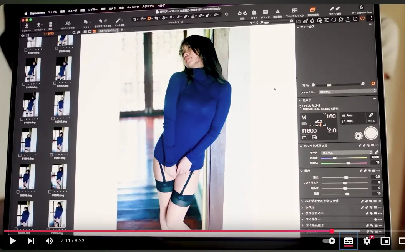Open the Window (ウィンドウ) menu
Viewport: 405px width, 252px height.
[x=133, y=7]
